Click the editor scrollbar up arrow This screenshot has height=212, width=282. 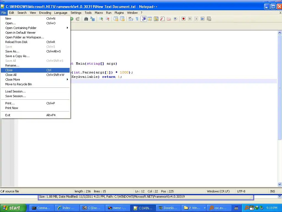tap(280, 33)
